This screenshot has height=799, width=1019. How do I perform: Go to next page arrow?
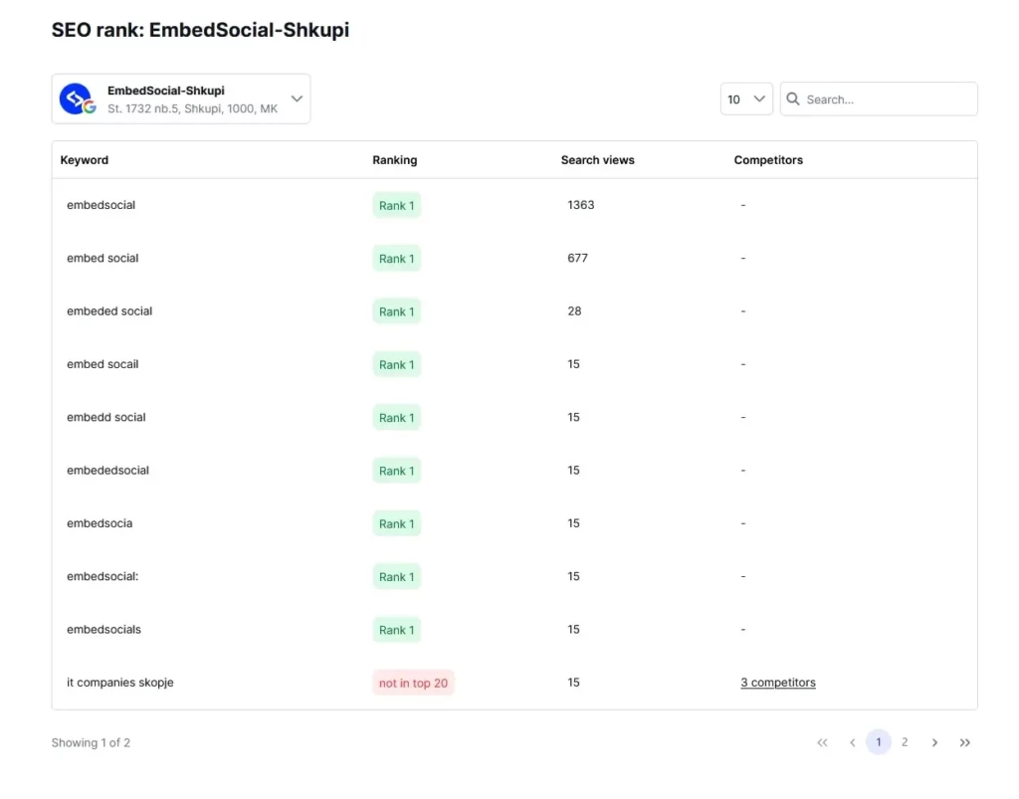tap(934, 742)
